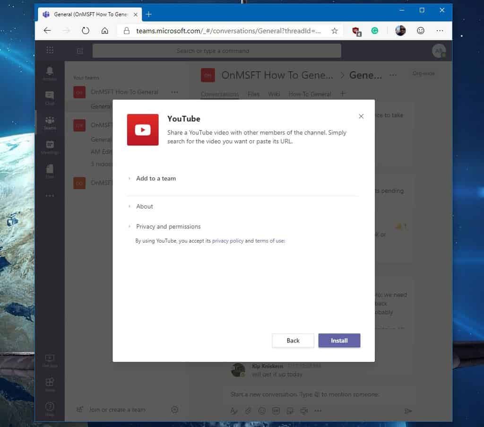This screenshot has height=427, width=484.
Task: Click the browser address bar
Action: point(227,31)
